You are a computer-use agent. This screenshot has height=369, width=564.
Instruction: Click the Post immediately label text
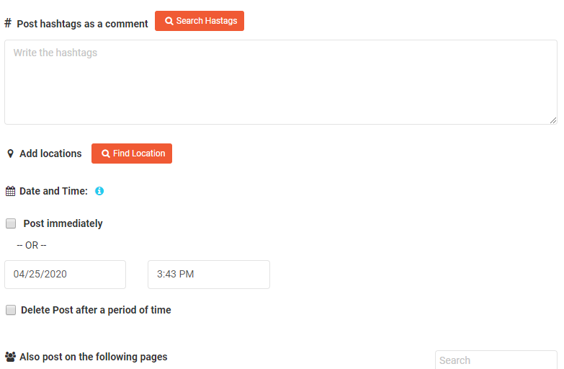63,223
